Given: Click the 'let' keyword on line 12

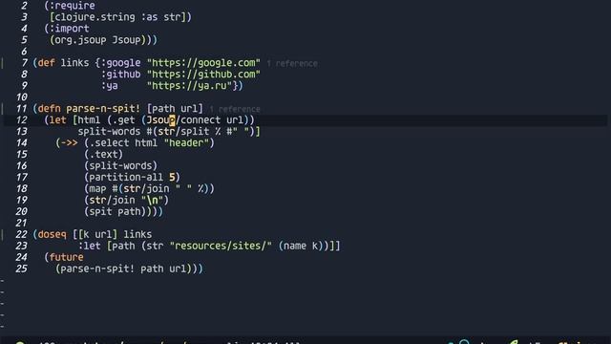Looking at the screenshot, I should click(x=57, y=120).
